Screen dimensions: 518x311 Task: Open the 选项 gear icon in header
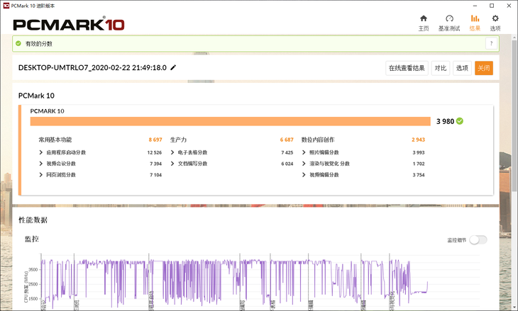(495, 18)
